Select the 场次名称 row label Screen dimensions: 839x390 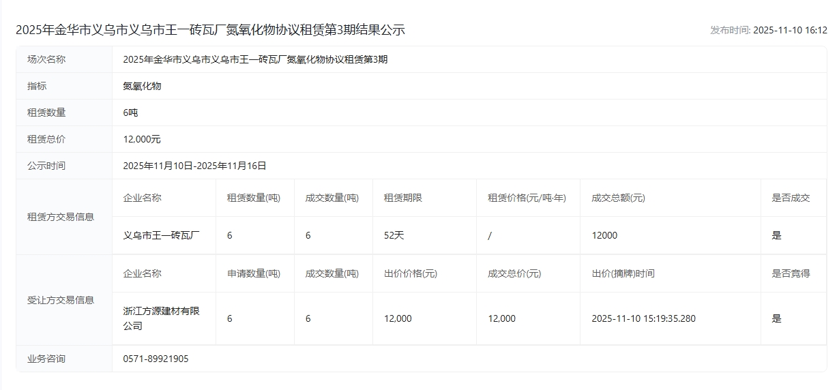click(46, 59)
